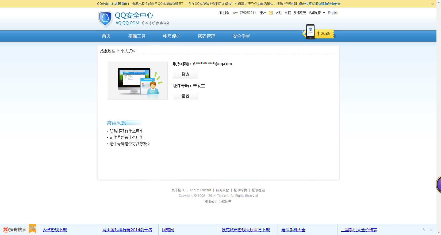Screen dimensions: 441x235
Task: Click the 修改 button for contact email
Action: (x=186, y=74)
